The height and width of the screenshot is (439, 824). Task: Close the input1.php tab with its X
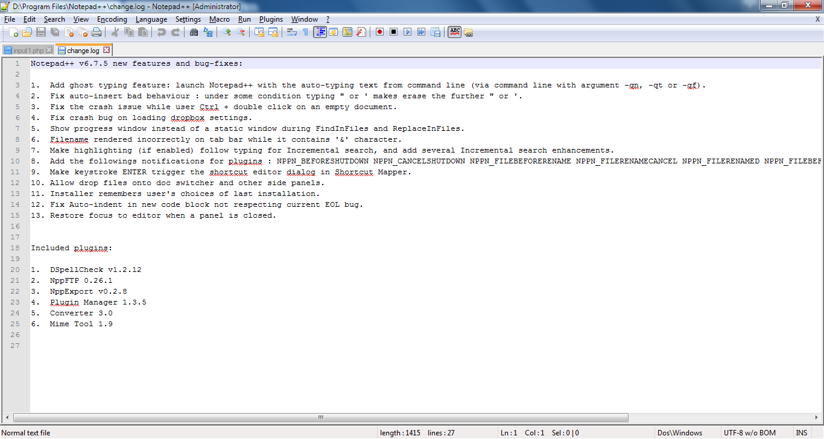coord(49,51)
